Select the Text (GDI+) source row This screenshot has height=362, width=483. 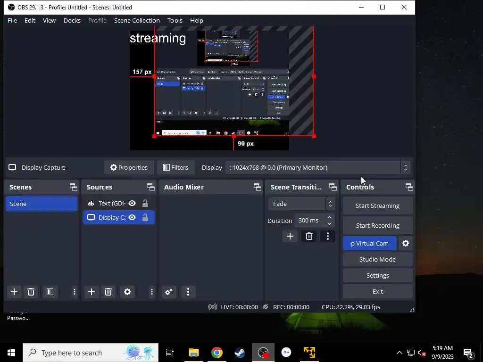point(118,203)
